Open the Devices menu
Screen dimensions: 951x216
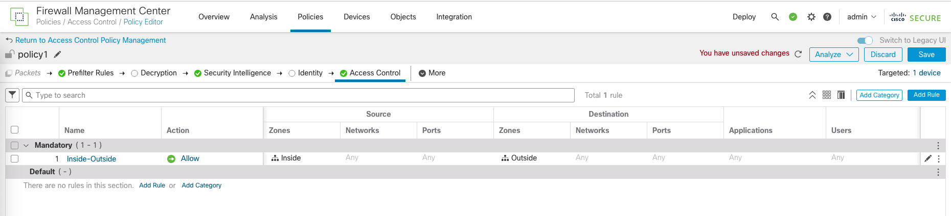tap(356, 17)
